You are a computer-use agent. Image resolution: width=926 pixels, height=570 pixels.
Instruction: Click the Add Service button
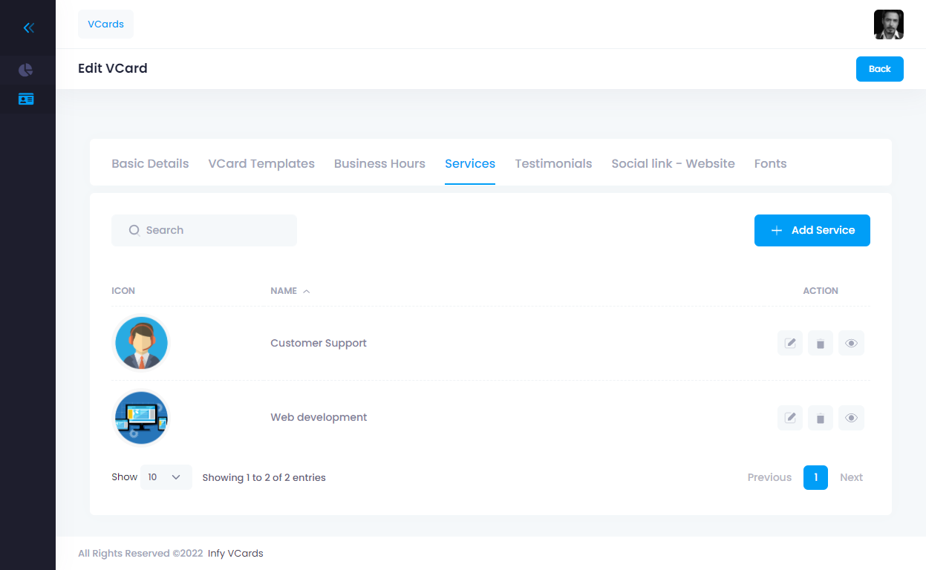812,230
